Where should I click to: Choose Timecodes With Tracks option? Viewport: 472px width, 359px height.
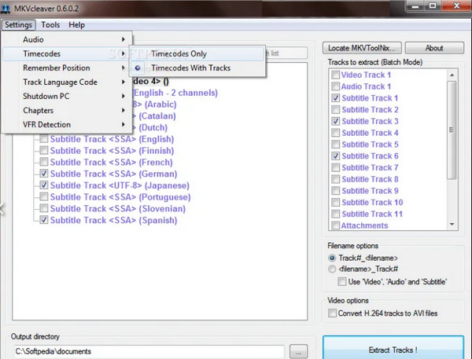tap(197, 68)
